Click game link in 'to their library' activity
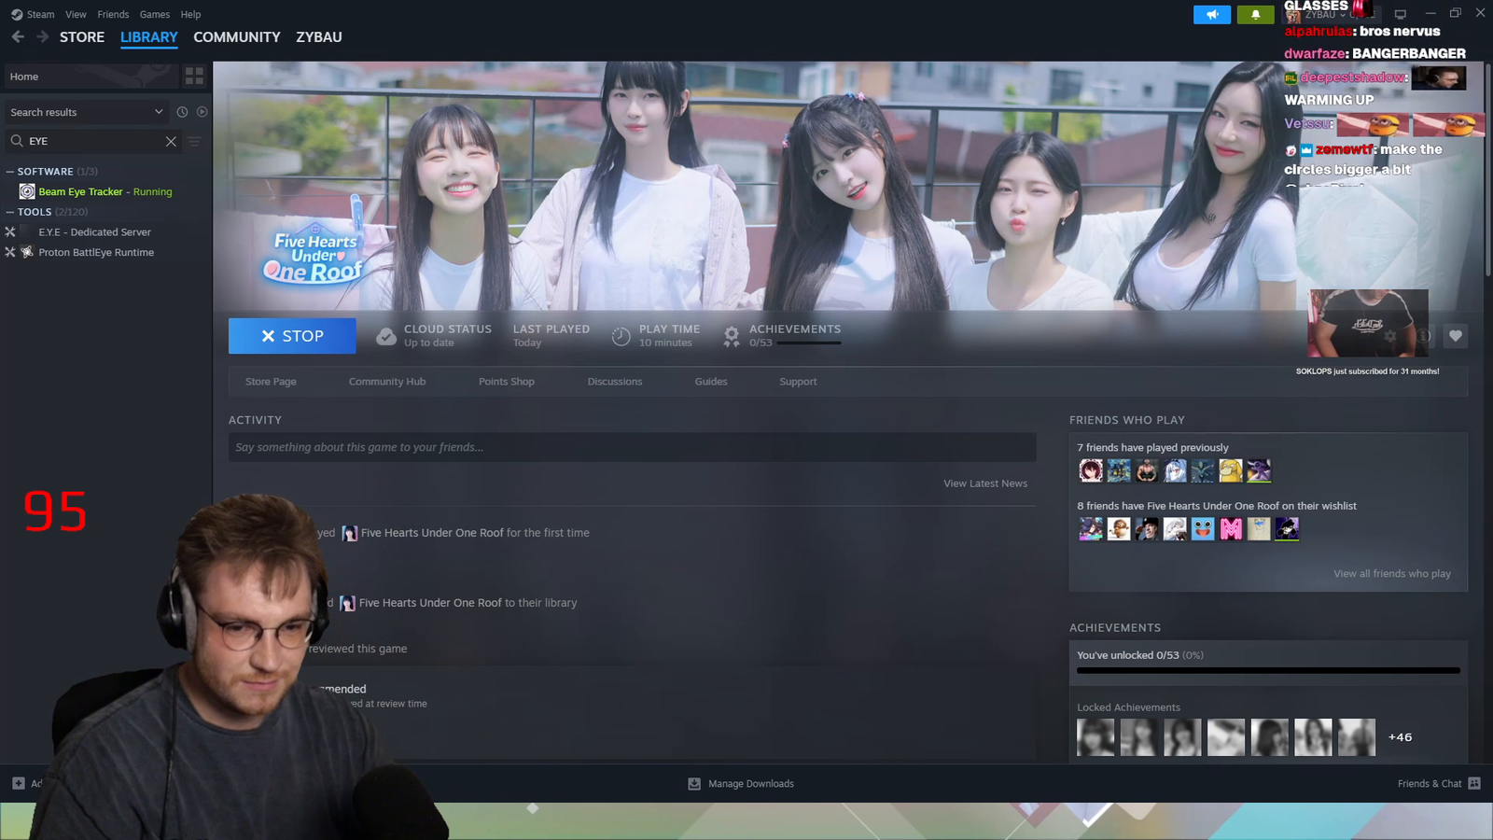This screenshot has width=1493, height=840. (x=430, y=603)
